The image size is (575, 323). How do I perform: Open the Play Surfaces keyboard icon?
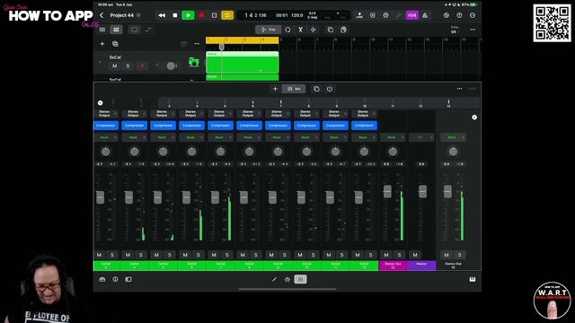click(x=473, y=279)
